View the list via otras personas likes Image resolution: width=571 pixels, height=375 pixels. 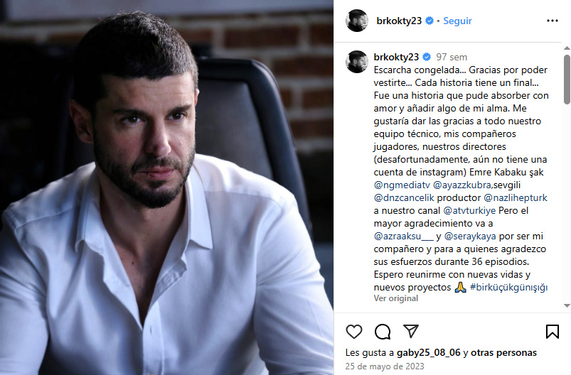(x=503, y=352)
